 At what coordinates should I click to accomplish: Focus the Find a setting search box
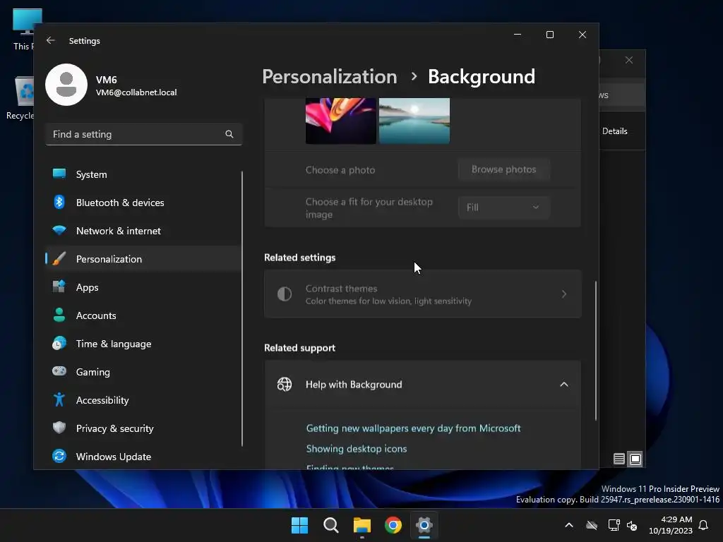pos(143,134)
